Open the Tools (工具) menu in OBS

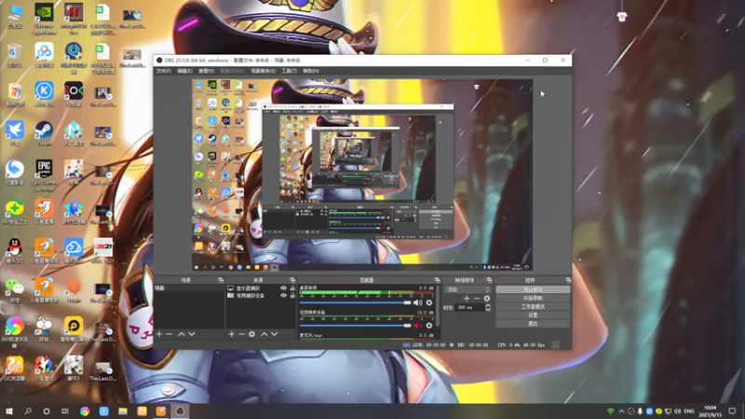(289, 72)
